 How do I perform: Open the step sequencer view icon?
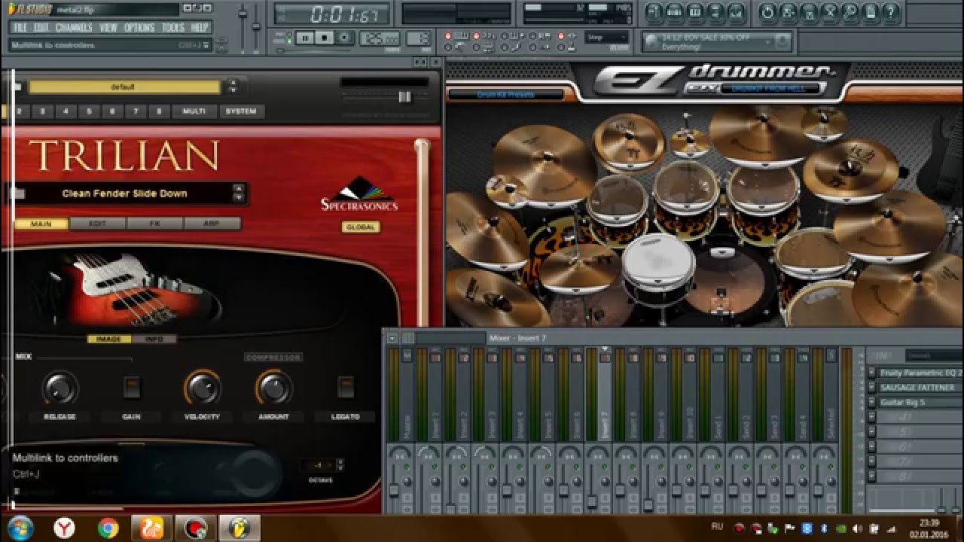point(675,12)
